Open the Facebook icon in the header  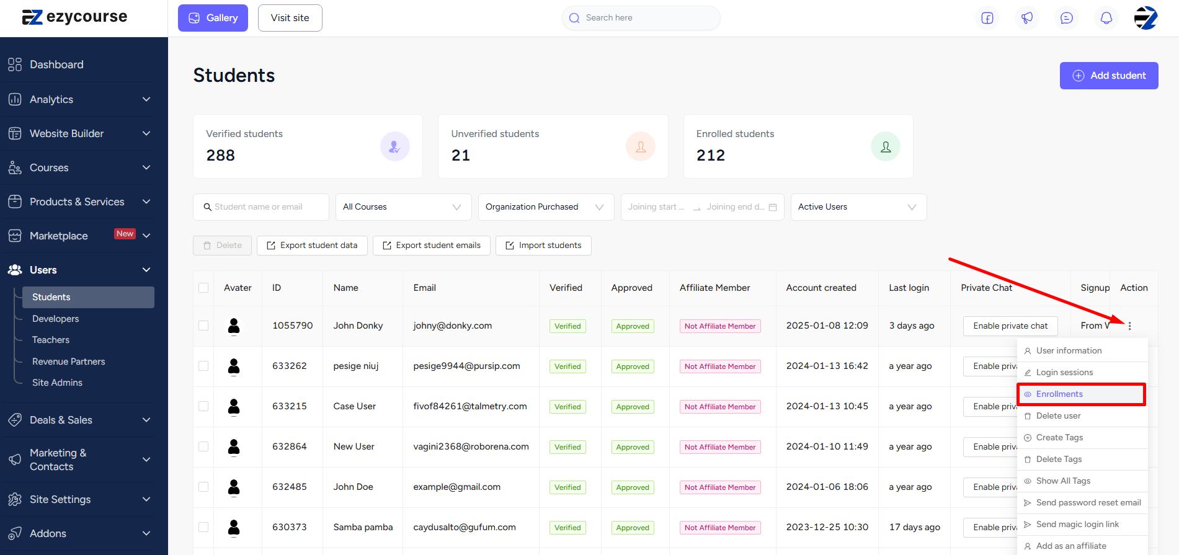point(987,18)
